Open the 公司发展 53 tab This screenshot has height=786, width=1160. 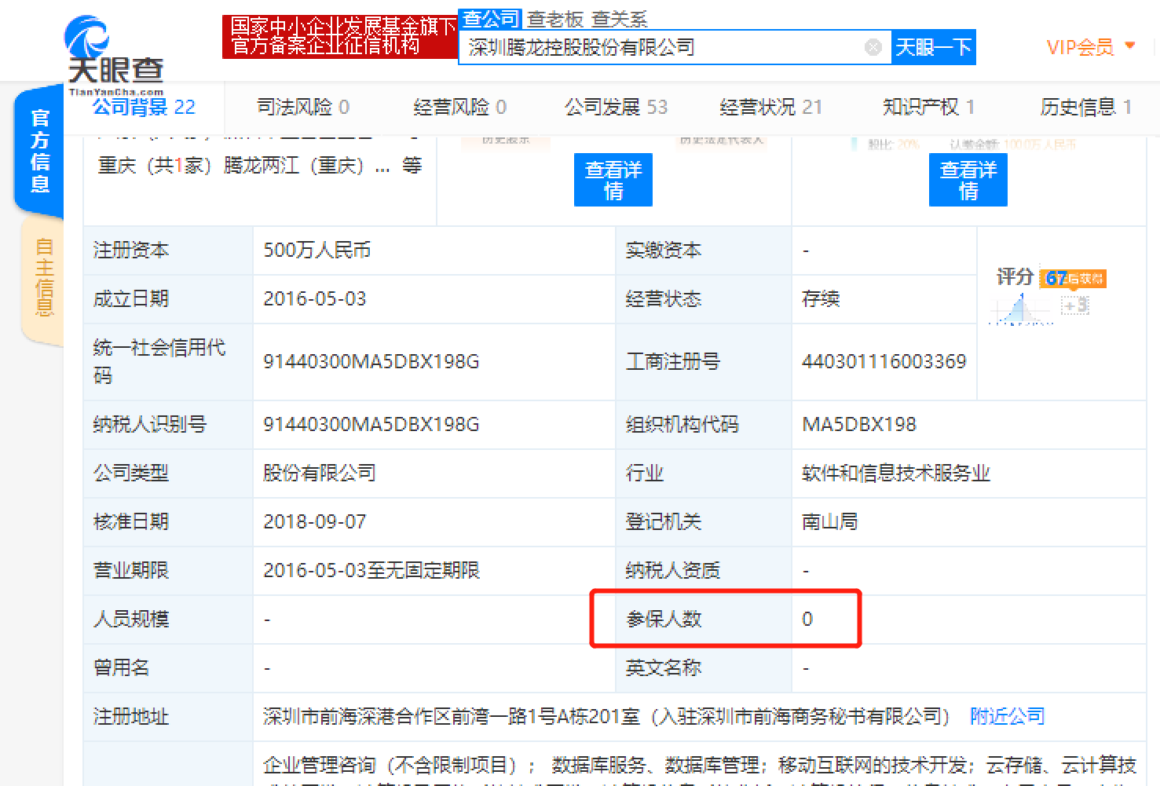617,107
